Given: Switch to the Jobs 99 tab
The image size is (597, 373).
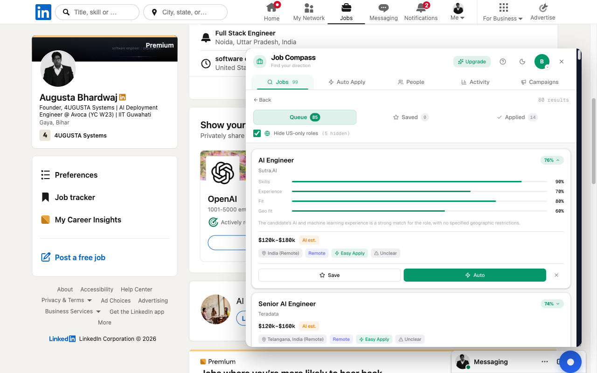Looking at the screenshot, I should (x=283, y=82).
